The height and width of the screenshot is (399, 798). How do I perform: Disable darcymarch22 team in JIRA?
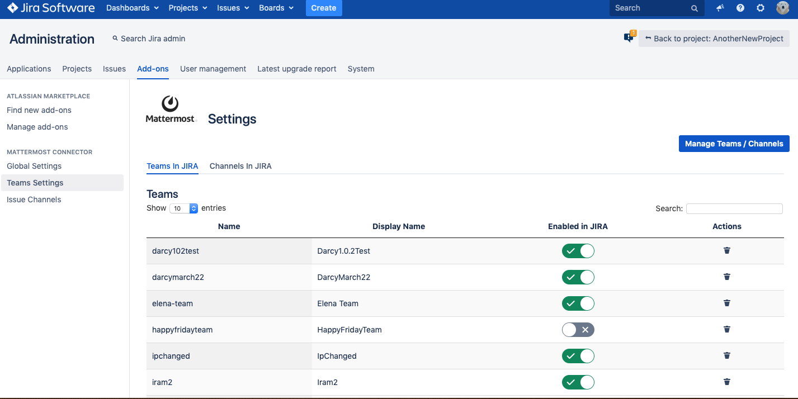(578, 277)
